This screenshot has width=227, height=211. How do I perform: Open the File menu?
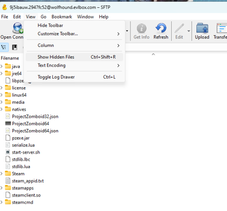[4, 17]
